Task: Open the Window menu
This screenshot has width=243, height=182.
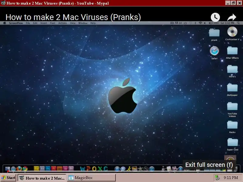Action: click(83, 23)
